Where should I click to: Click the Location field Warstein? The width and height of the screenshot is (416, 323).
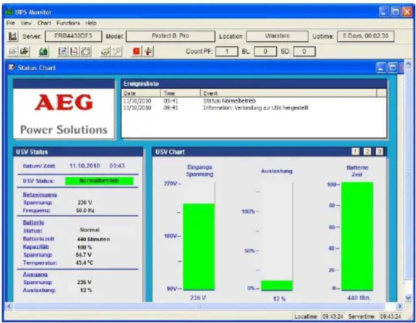pyautogui.click(x=277, y=36)
